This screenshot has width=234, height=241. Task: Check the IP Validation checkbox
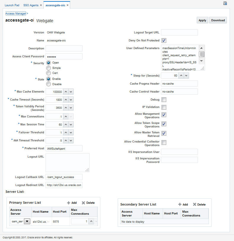tap(164, 107)
